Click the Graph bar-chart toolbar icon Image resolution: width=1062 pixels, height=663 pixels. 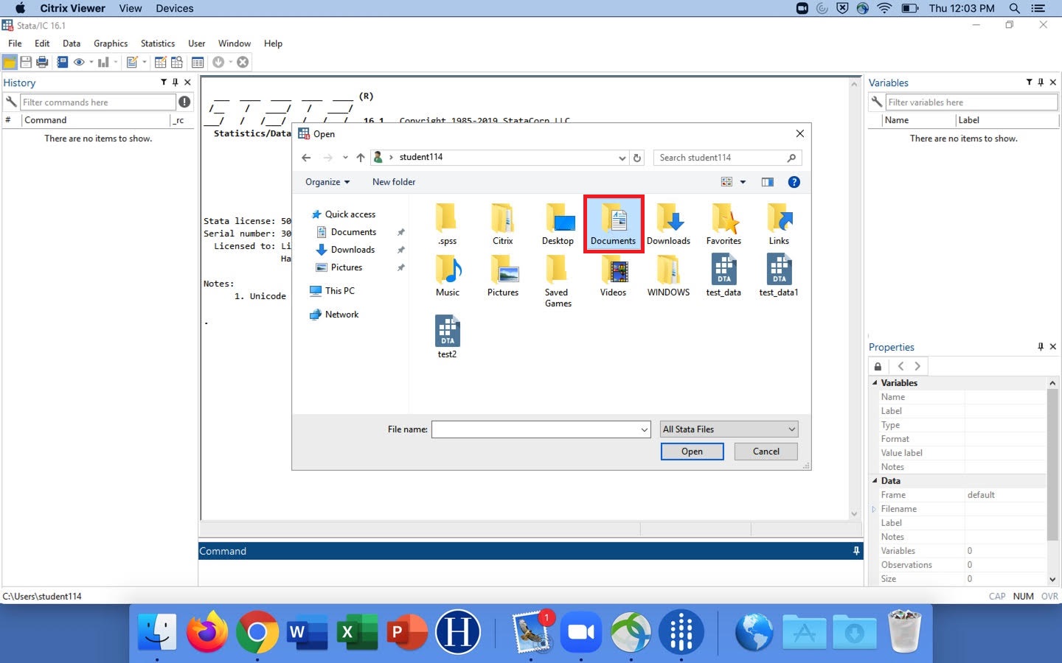click(x=104, y=62)
